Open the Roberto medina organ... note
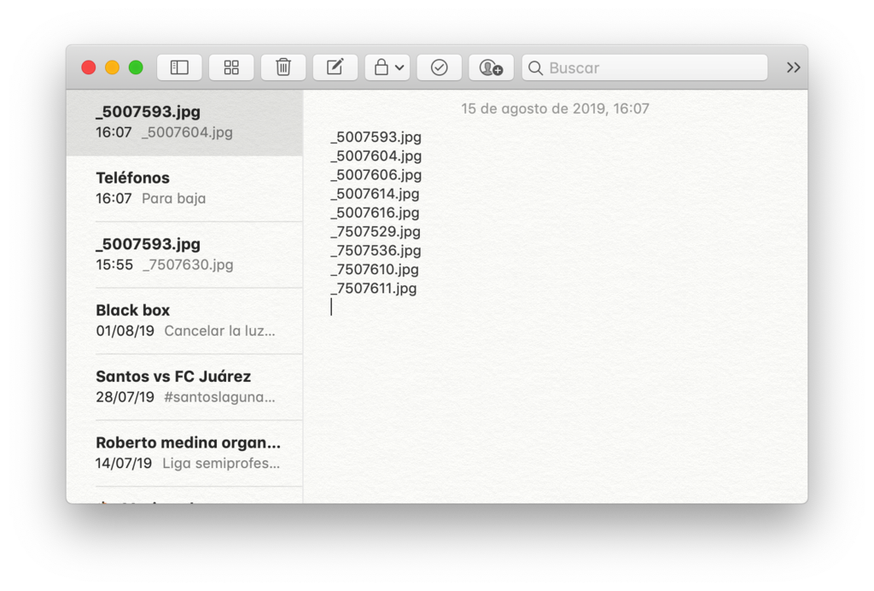 click(184, 453)
